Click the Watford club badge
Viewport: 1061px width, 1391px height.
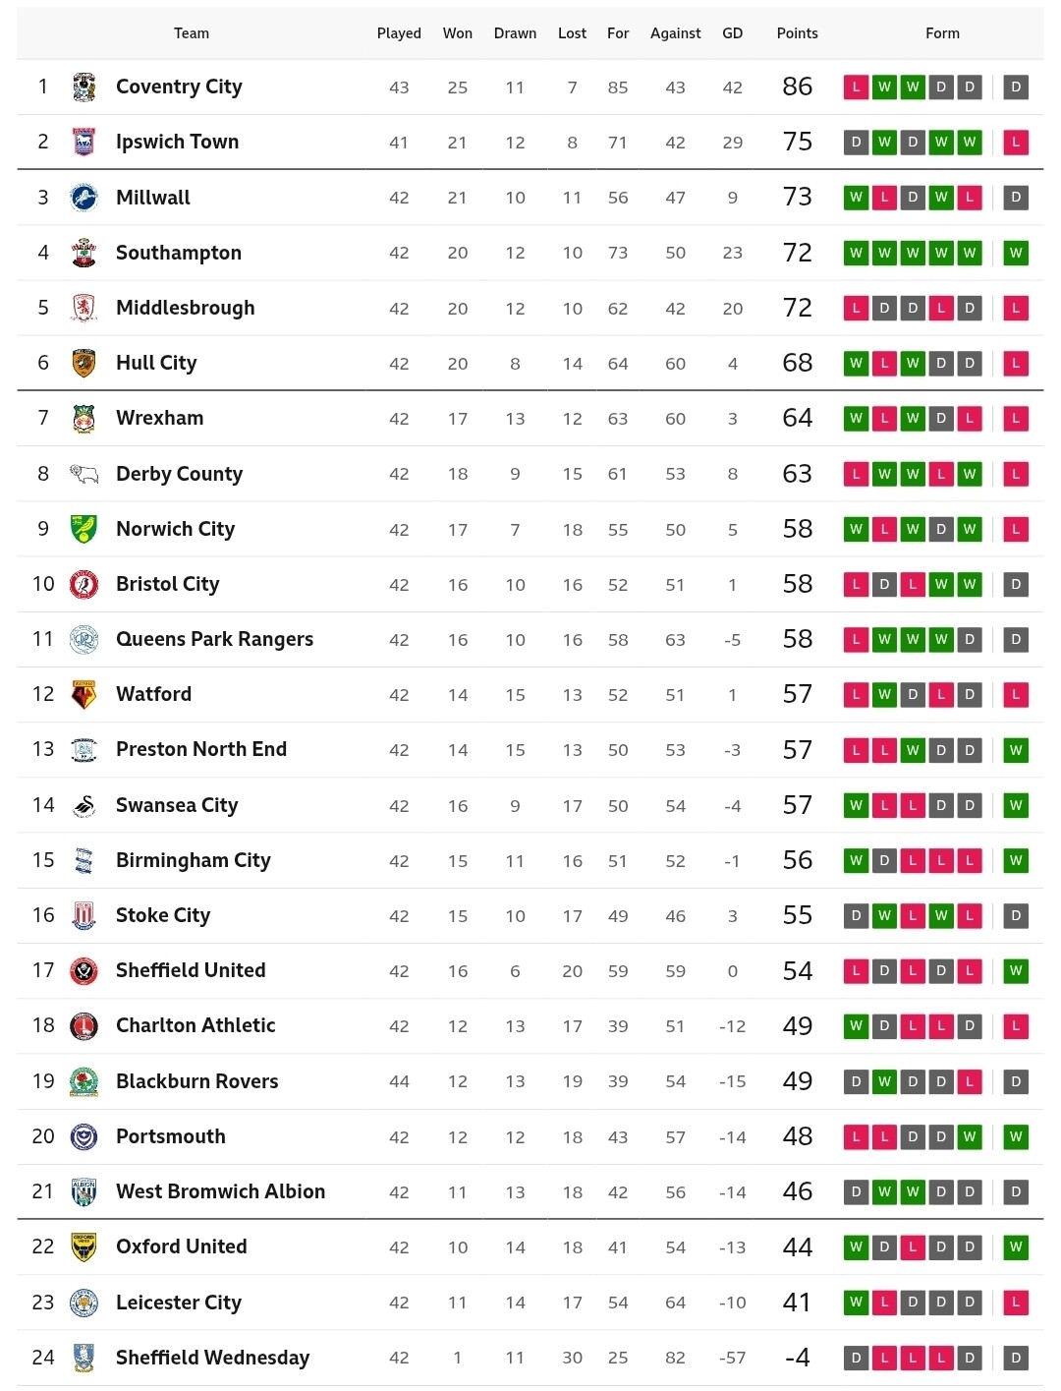tap(84, 695)
